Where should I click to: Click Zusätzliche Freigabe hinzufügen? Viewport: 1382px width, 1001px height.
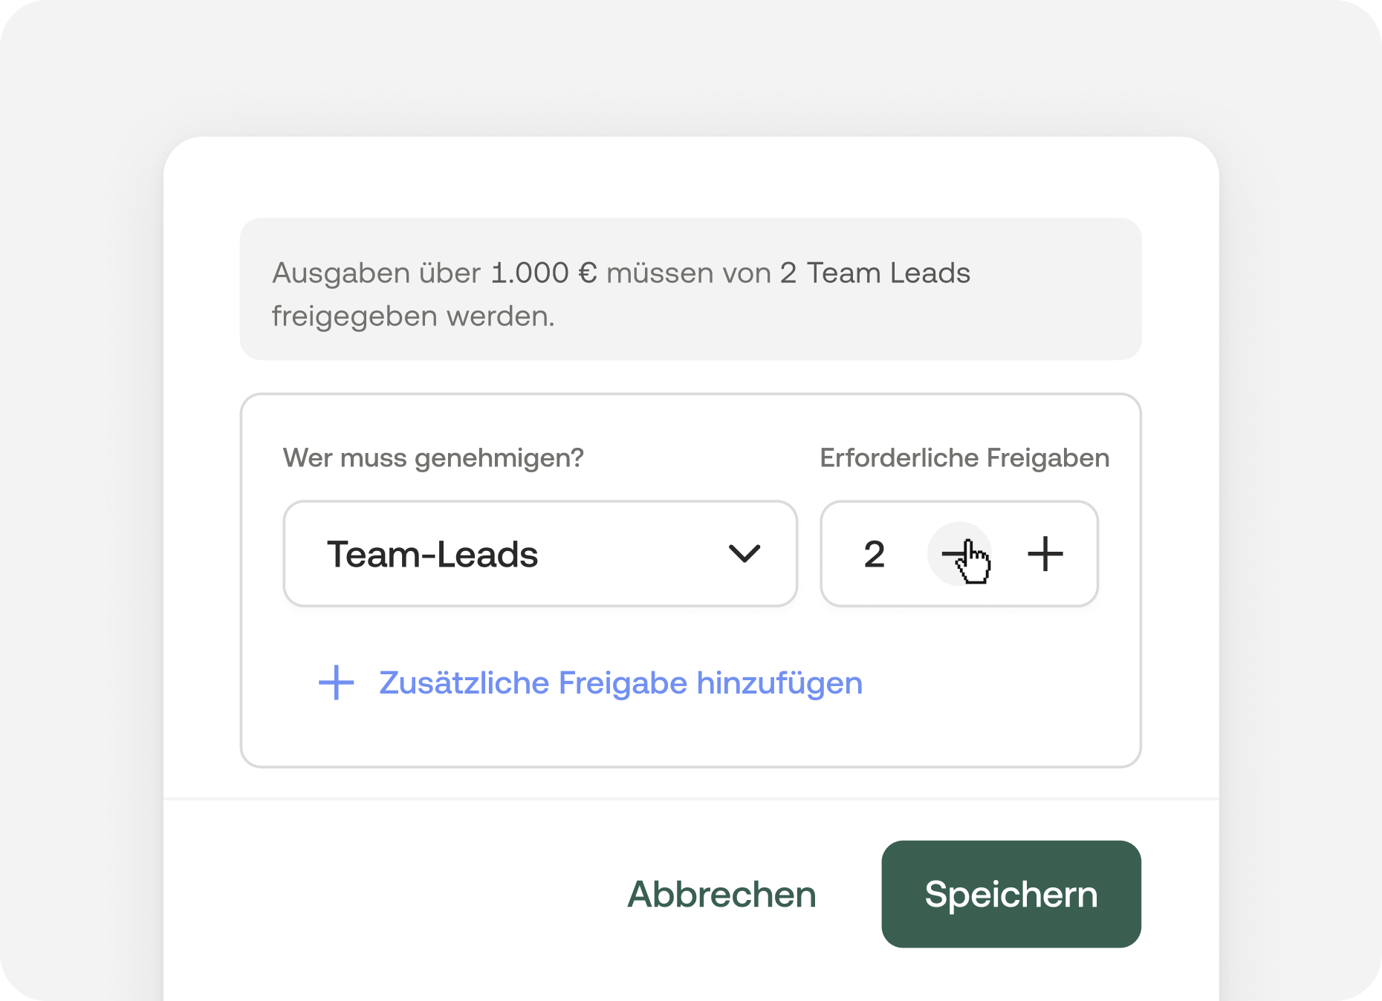[620, 683]
